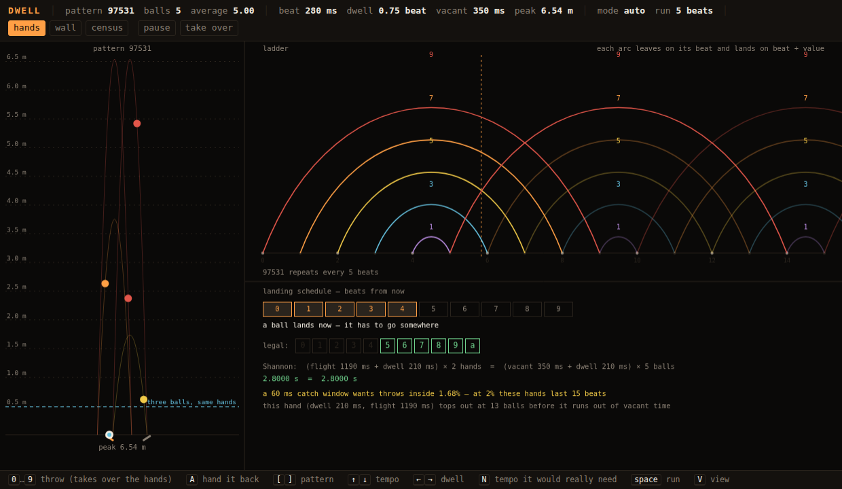This screenshot has width=842, height=489.
Task: Pick legal throw value a
Action: tap(473, 346)
